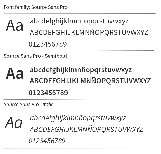Select the regular lowercase alphabet line
The height and width of the screenshot is (154, 161).
79,21
